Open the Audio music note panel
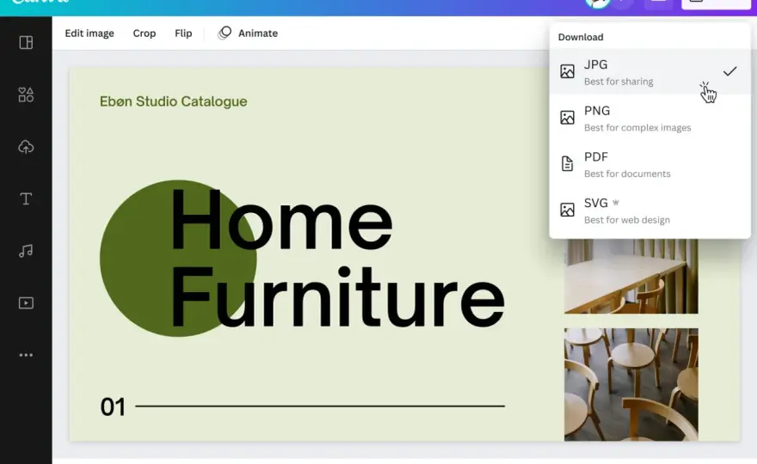 [x=26, y=251]
